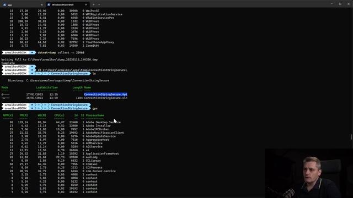Click the gps command text
353x198 pixels.
(x=95, y=108)
